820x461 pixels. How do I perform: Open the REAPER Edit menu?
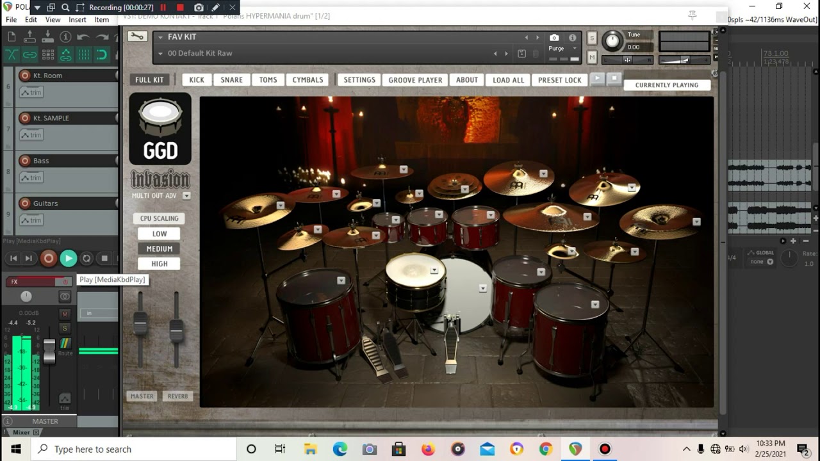click(x=31, y=20)
